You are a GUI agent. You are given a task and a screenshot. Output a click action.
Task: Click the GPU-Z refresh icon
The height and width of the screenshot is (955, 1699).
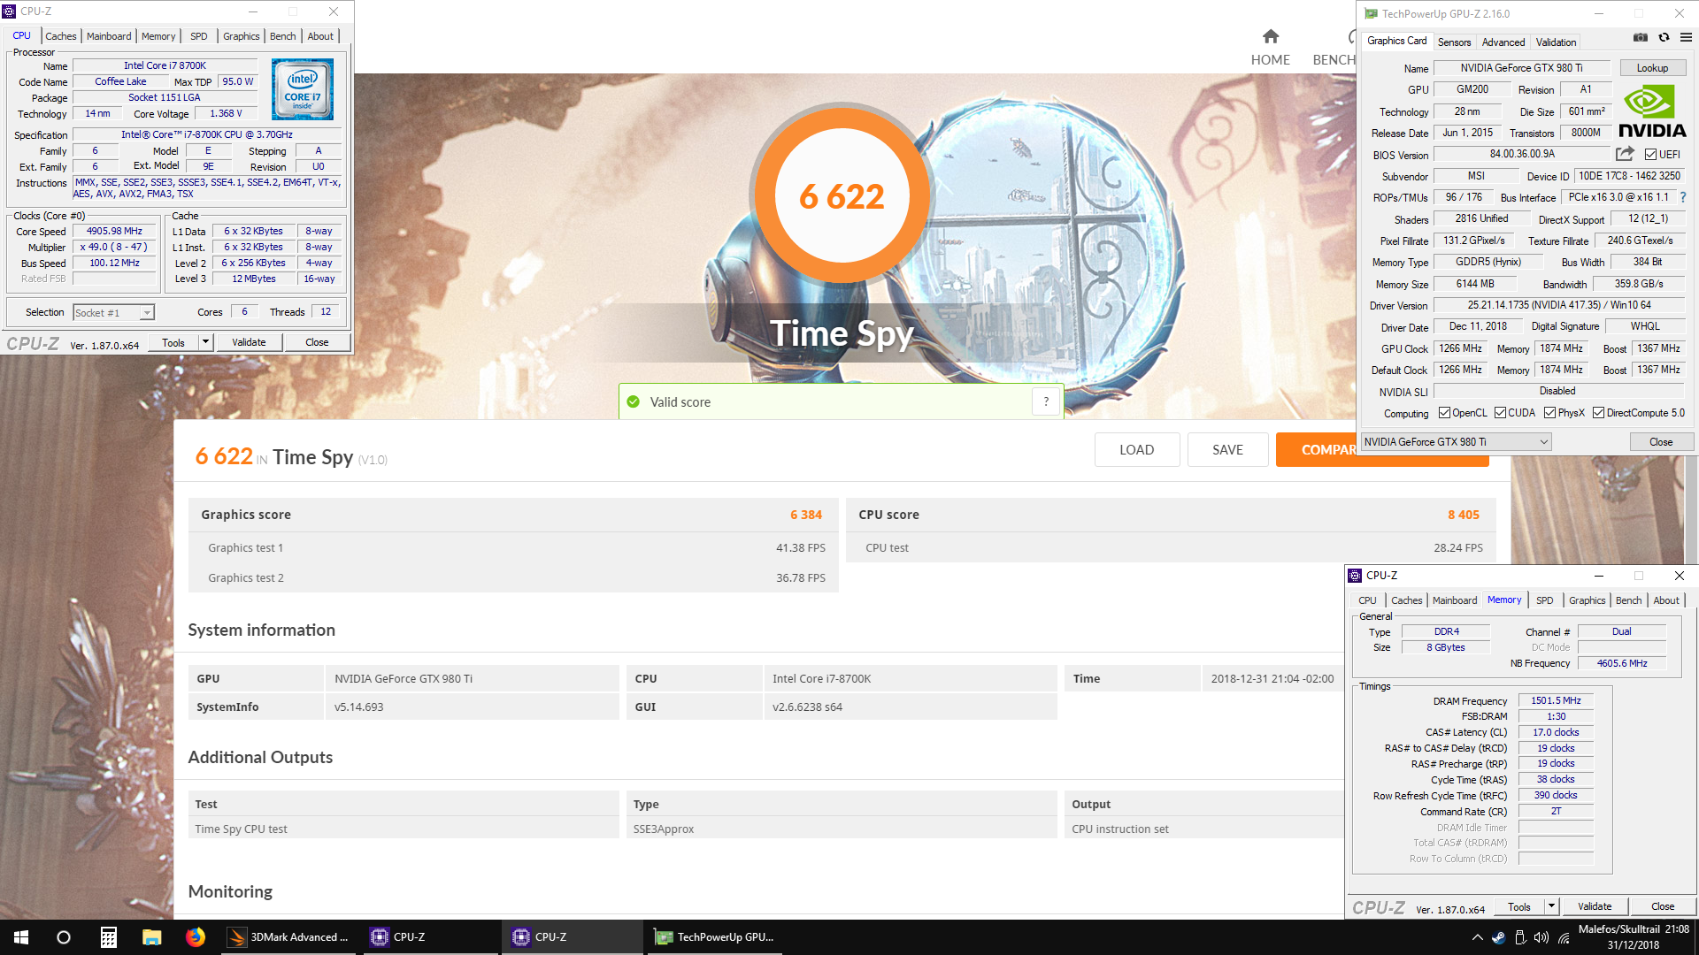click(x=1664, y=37)
